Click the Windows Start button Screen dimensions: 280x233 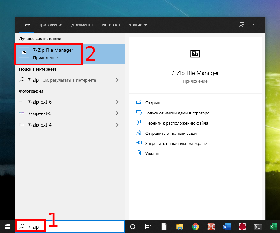tap(7, 226)
